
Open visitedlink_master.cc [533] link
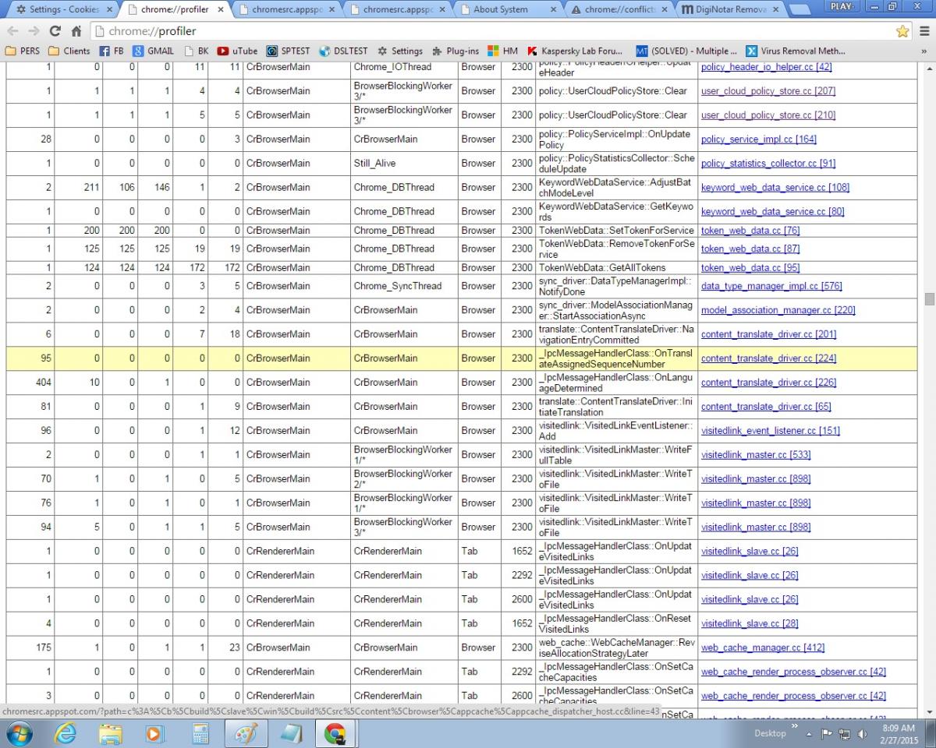click(754, 455)
